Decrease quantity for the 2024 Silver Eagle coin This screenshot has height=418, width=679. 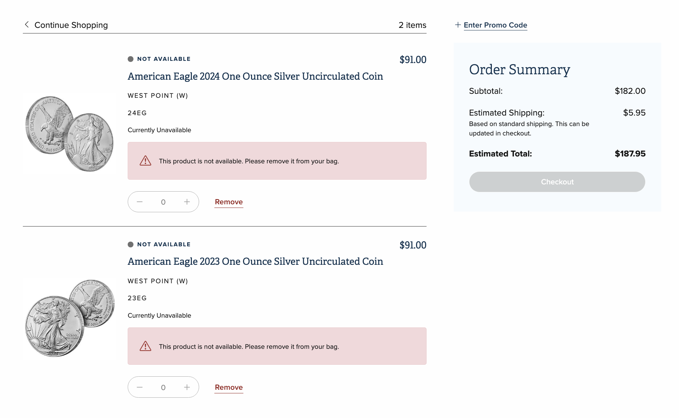[140, 202]
